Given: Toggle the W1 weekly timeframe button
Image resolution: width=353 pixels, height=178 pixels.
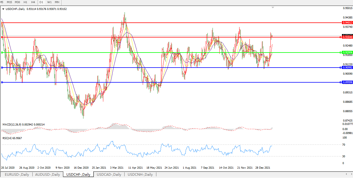Looking at the screenshot, I should [49, 2].
